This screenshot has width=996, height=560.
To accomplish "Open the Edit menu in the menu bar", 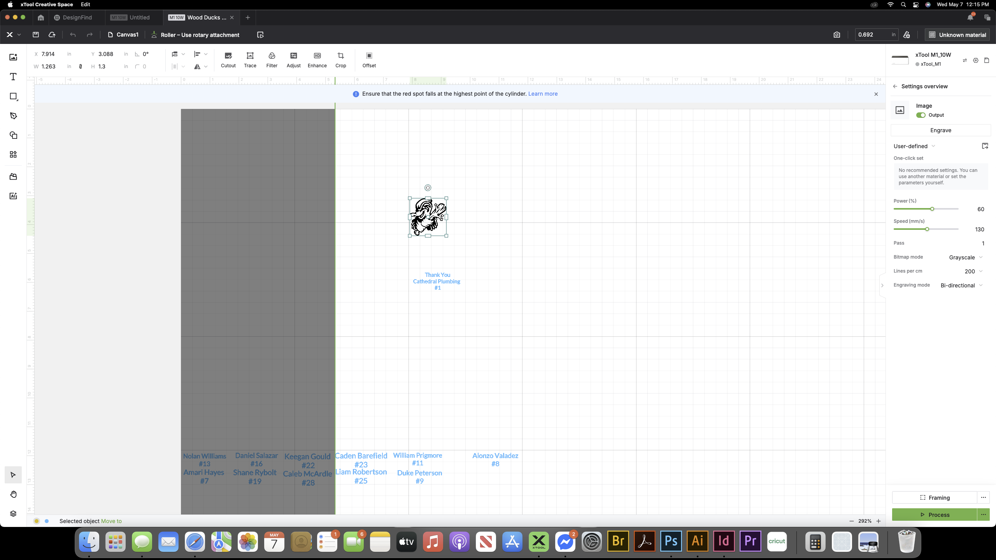I will 85,4.
